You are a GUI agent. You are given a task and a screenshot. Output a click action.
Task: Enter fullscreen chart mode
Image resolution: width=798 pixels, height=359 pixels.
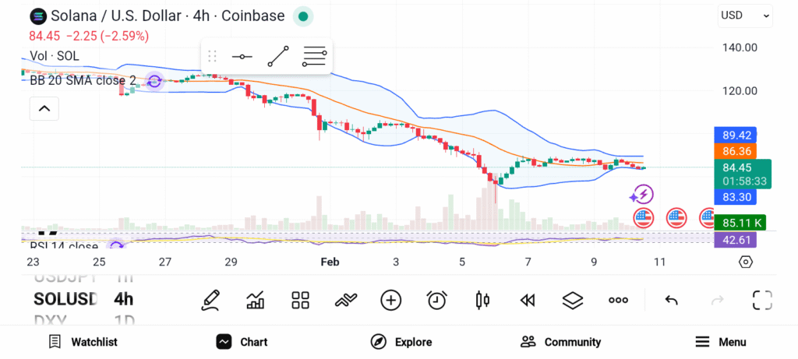tap(761, 300)
